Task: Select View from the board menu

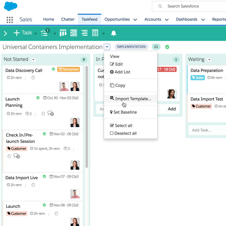Action: 130,56
